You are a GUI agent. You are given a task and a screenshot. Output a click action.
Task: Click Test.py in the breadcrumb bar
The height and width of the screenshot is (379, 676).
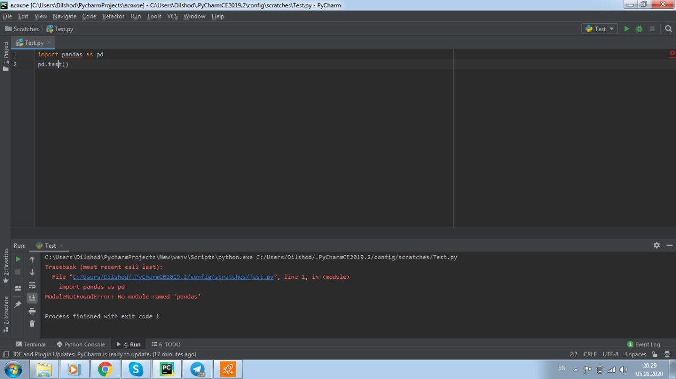(60, 29)
